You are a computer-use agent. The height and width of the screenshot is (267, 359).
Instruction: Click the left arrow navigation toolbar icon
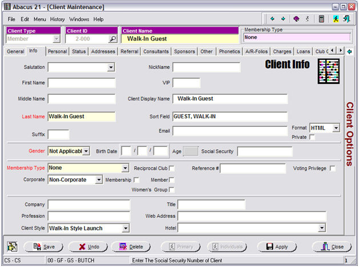273,19
